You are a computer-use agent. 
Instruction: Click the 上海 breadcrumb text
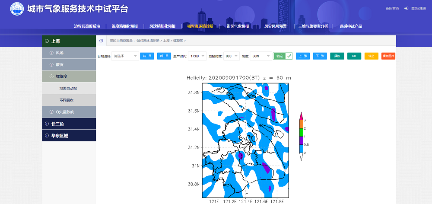[166, 41]
